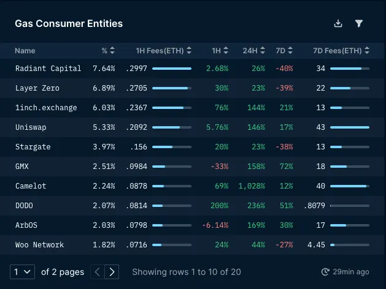Download the Gas Consumer Entities data
The height and width of the screenshot is (289, 386).
pyautogui.click(x=338, y=23)
